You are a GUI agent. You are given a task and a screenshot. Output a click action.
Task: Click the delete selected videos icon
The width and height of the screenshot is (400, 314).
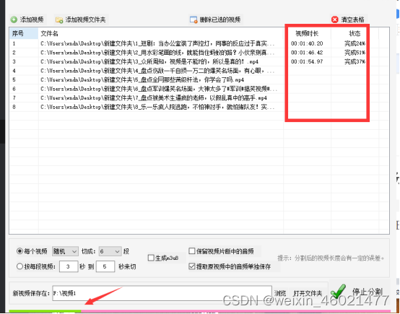(x=194, y=19)
